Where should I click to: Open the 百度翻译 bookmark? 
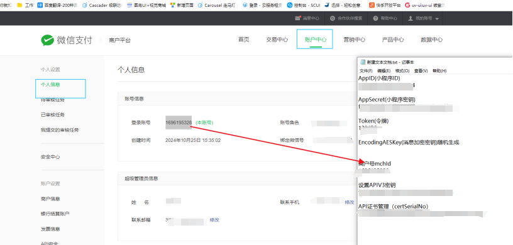tap(58, 5)
